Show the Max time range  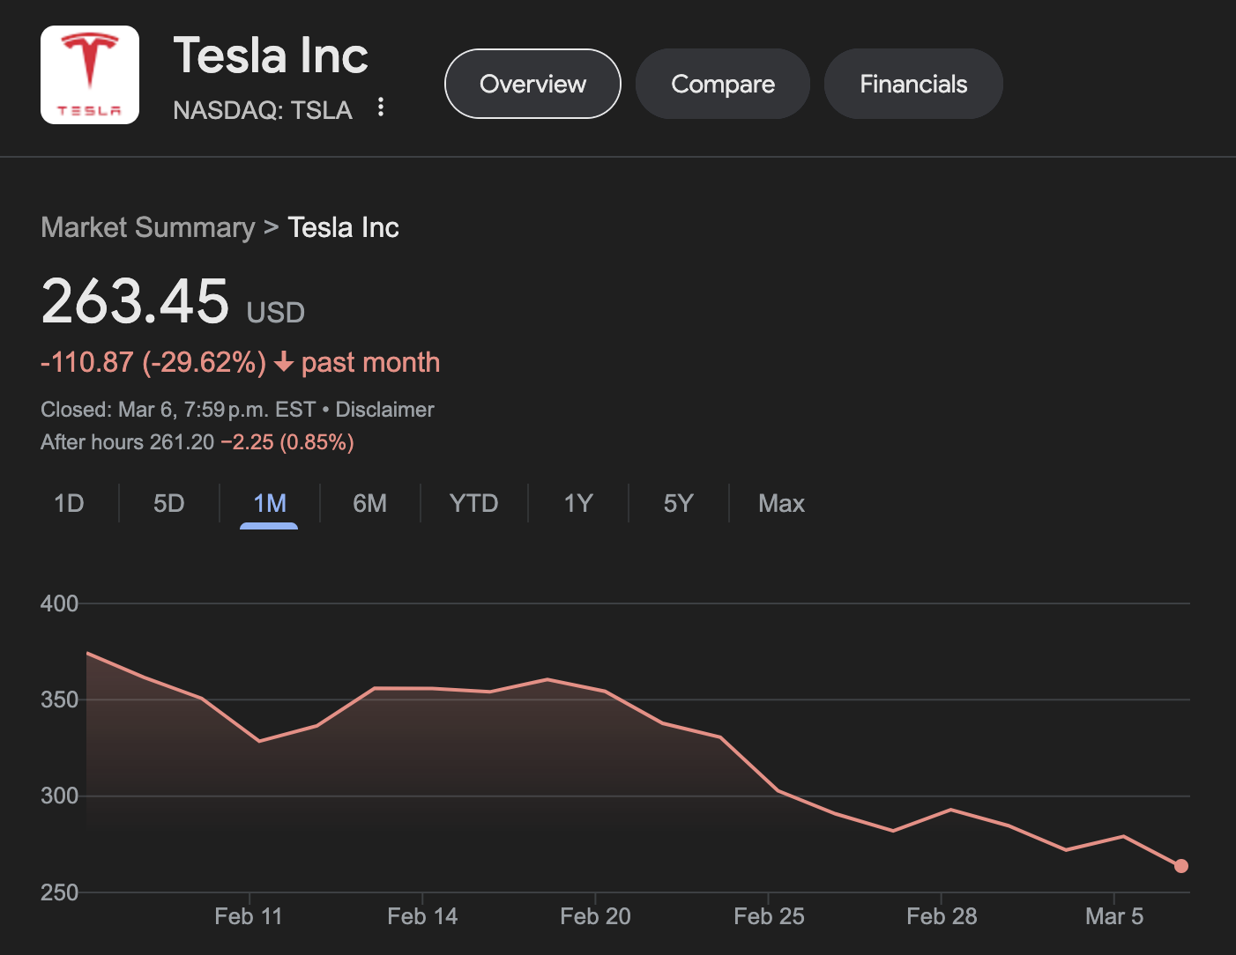click(x=781, y=503)
